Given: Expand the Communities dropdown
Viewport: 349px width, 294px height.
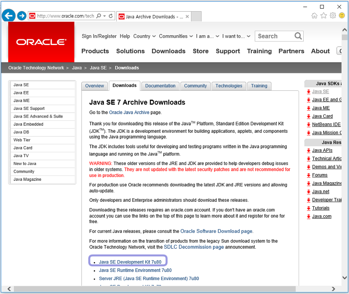Looking at the screenshot, I should click(x=176, y=36).
